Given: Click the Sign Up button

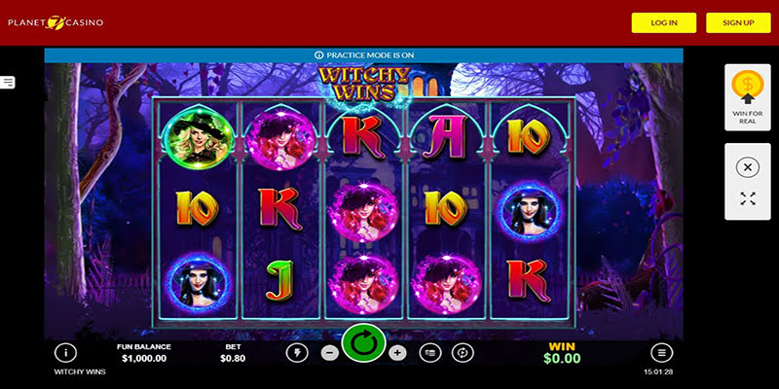Looking at the screenshot, I should [738, 22].
